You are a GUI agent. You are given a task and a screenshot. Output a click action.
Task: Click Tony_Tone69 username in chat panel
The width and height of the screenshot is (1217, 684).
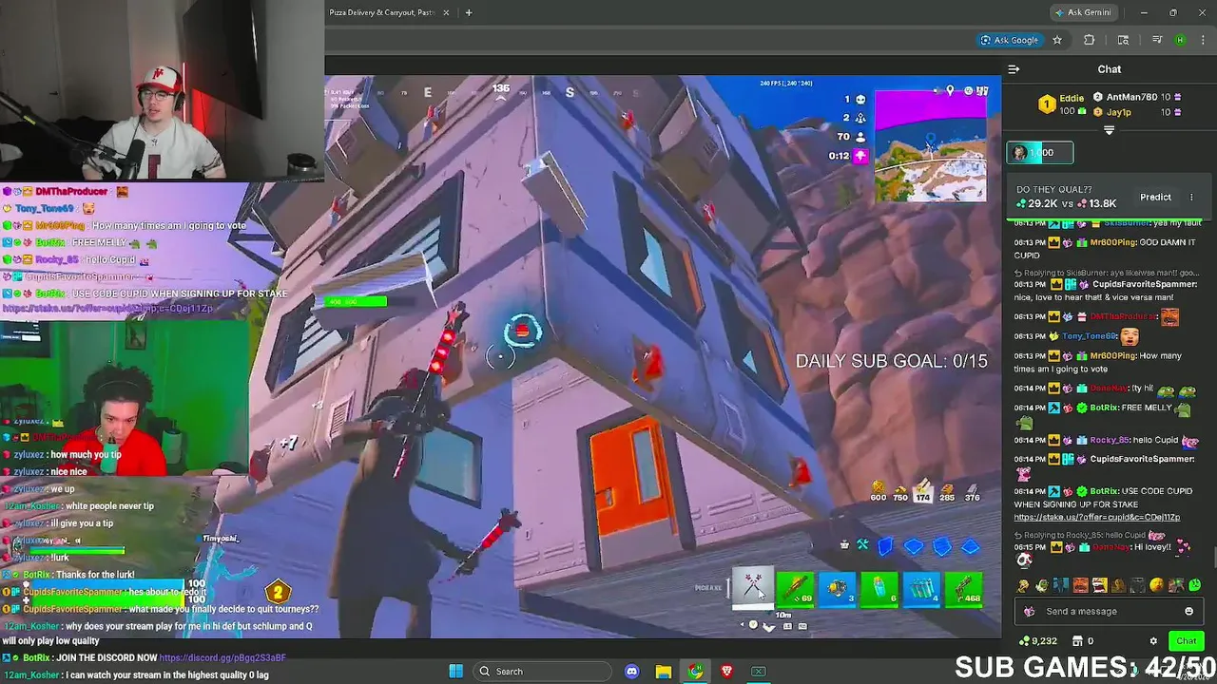[x=1089, y=336]
